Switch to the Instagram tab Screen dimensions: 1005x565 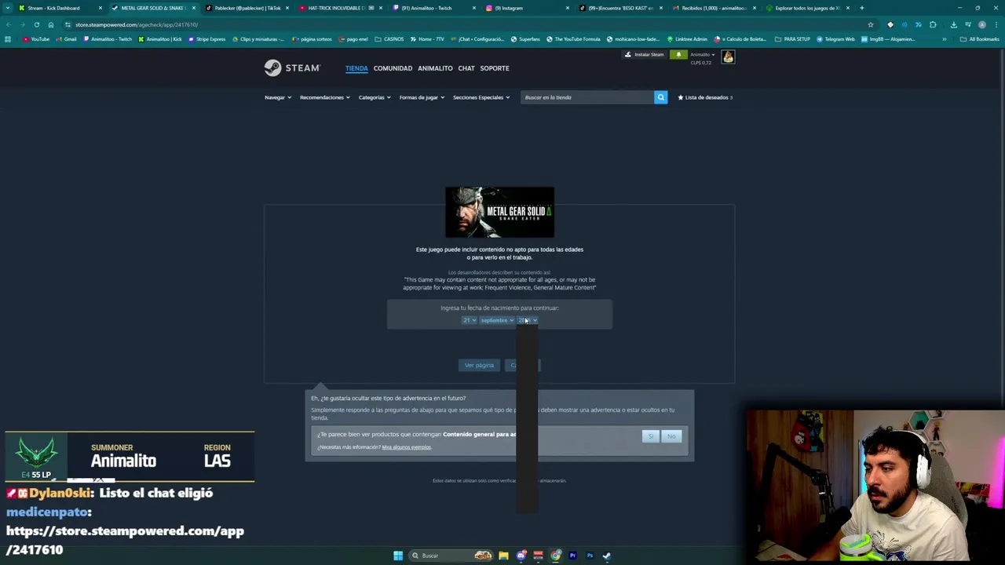click(526, 8)
